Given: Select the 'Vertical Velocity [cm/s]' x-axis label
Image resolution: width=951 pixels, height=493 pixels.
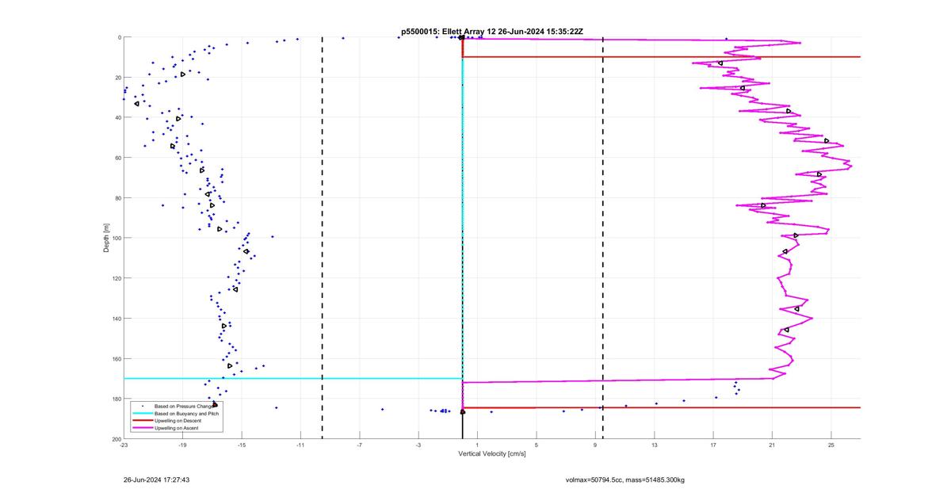Looking at the screenshot, I should [x=491, y=454].
